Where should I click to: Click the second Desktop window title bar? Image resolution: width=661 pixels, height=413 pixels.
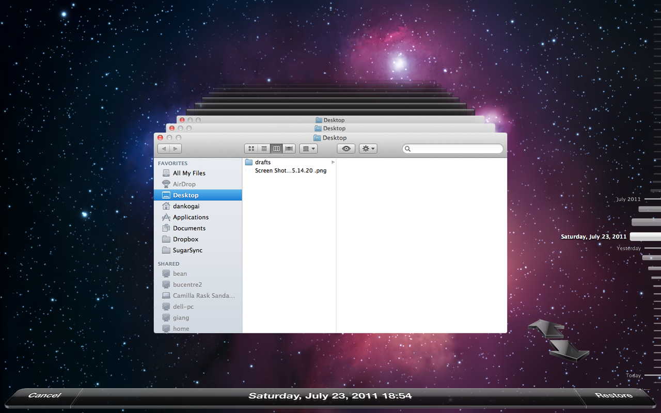330,128
